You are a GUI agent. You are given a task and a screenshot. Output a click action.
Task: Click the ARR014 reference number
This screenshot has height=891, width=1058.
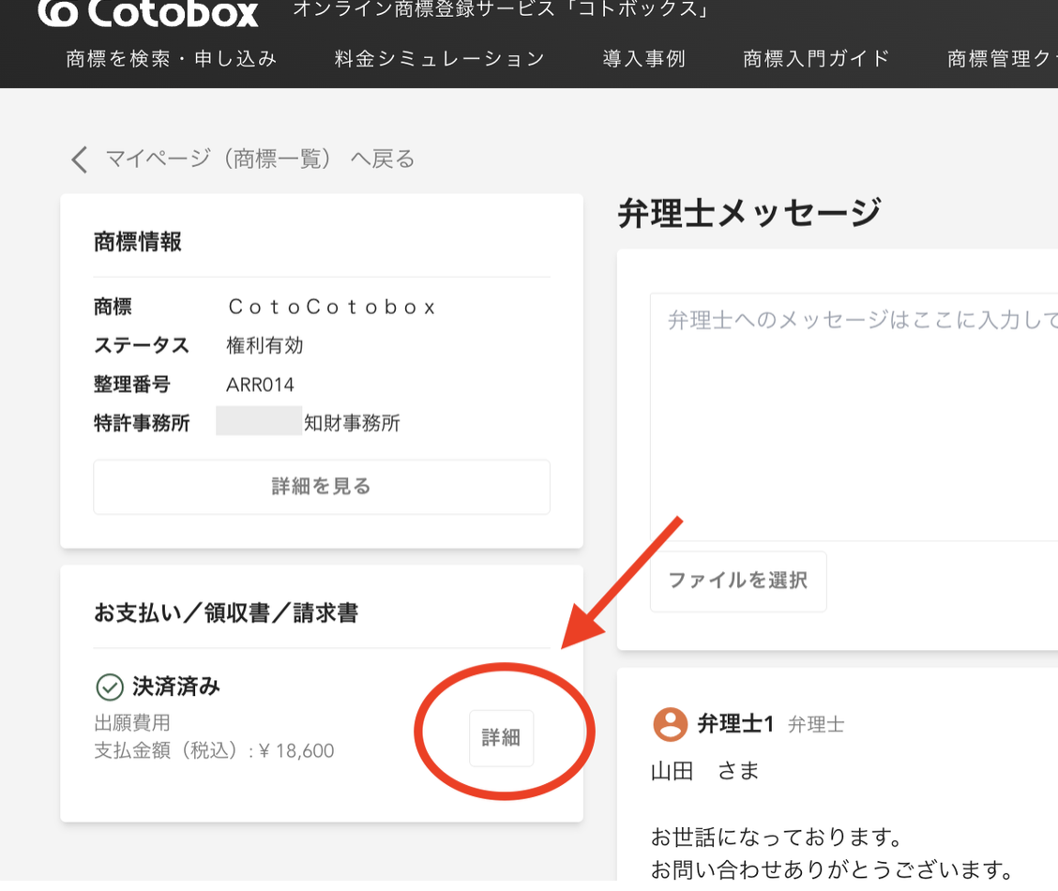(x=260, y=385)
